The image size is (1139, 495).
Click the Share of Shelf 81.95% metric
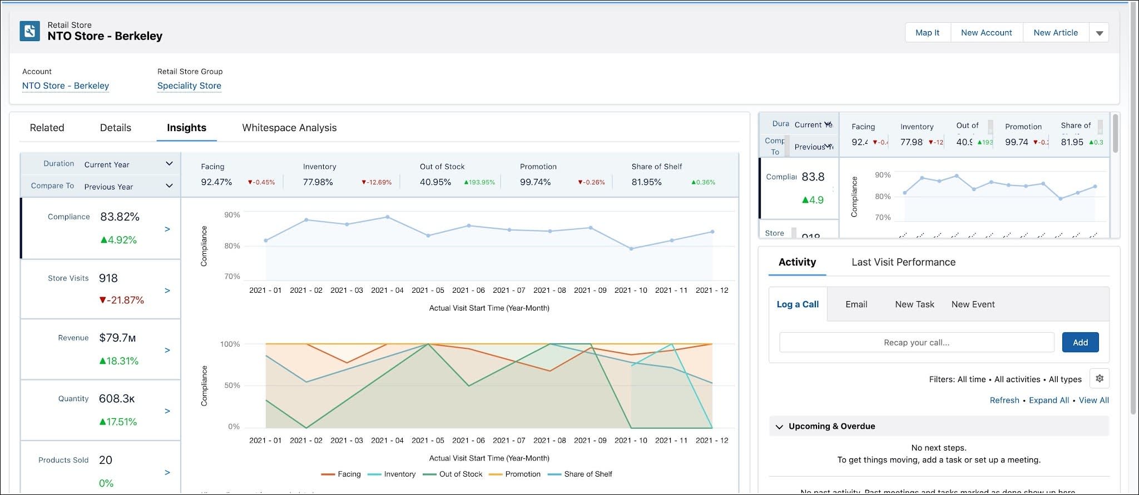tap(674, 175)
